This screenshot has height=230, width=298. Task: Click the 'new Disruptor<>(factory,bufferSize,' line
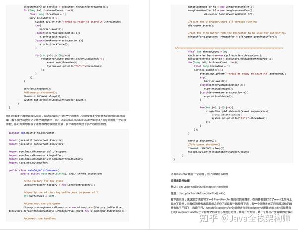(x=73, y=207)
